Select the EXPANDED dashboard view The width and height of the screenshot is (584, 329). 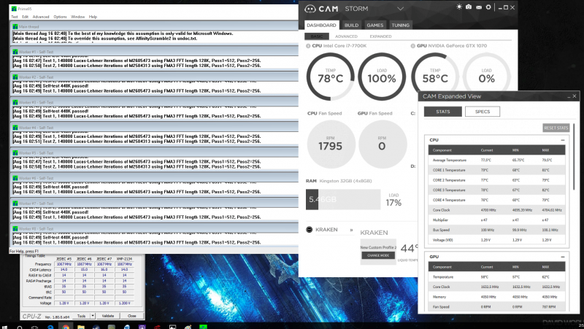380,36
